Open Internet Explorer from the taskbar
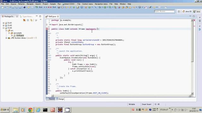The image size is (202, 113). tap(38, 110)
